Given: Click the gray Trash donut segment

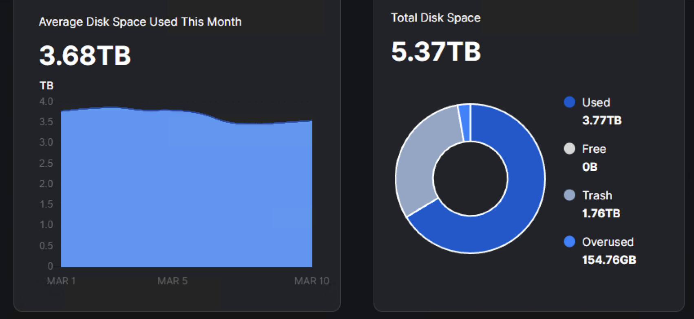Looking at the screenshot, I should [420, 163].
